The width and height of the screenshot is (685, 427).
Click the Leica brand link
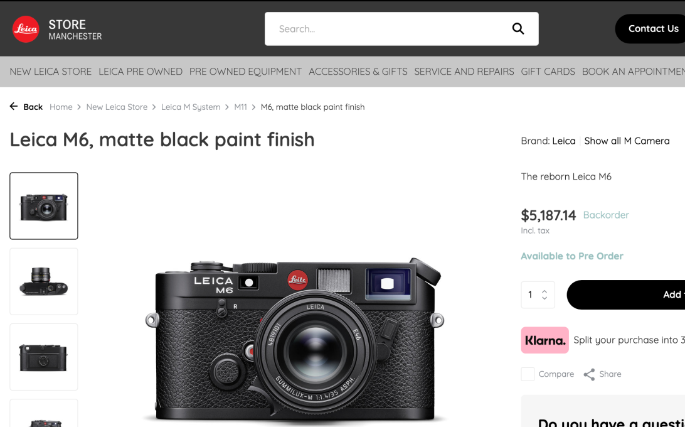564,141
